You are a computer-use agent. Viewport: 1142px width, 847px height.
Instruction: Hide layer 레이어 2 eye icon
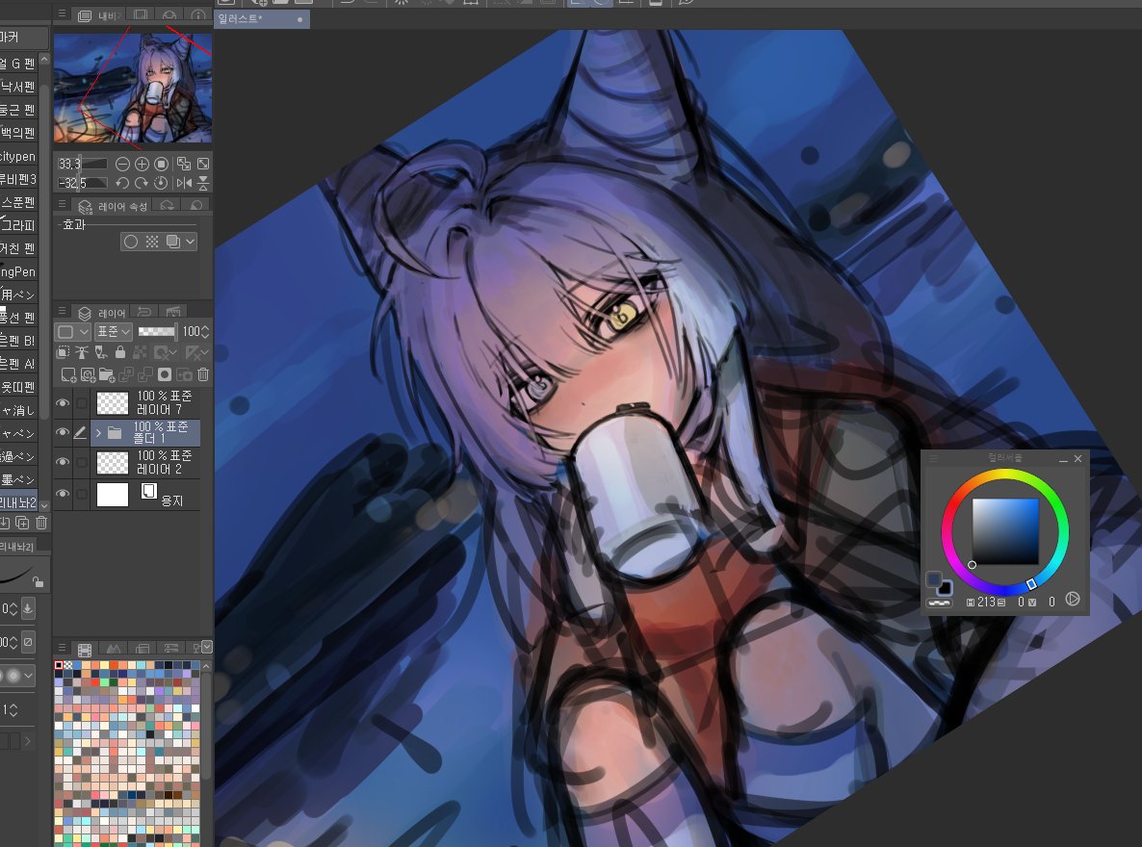[x=63, y=462]
